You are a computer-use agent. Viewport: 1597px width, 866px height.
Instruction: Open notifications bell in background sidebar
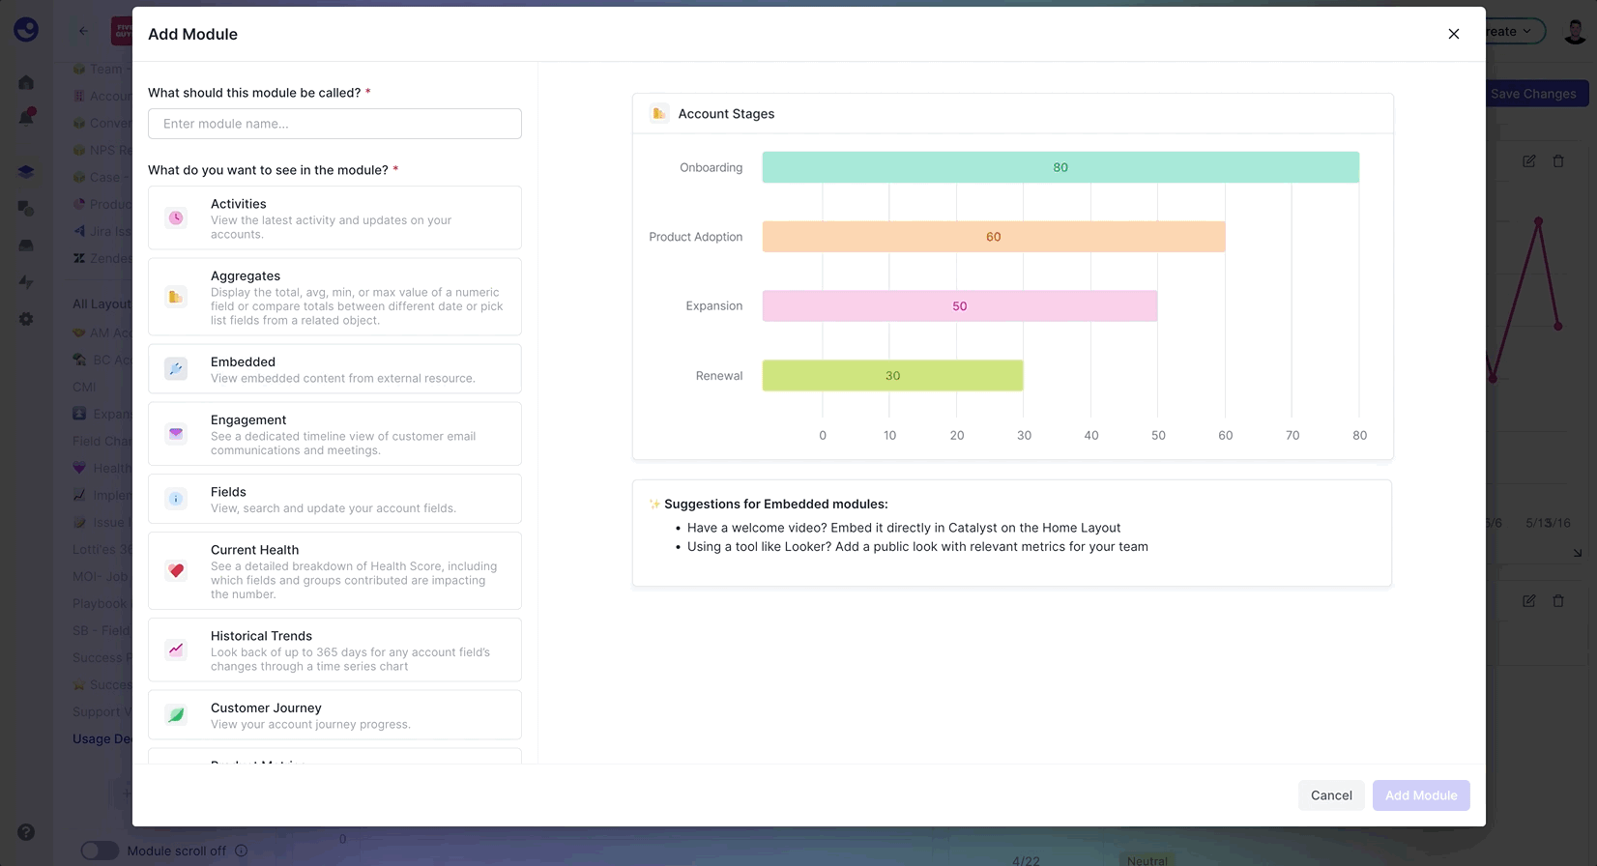click(26, 117)
